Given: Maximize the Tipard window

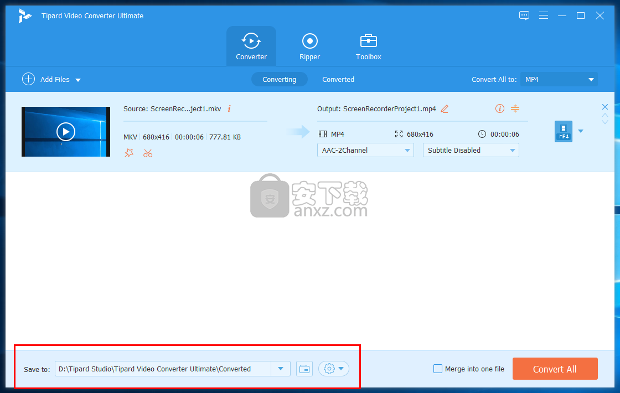Looking at the screenshot, I should (581, 15).
